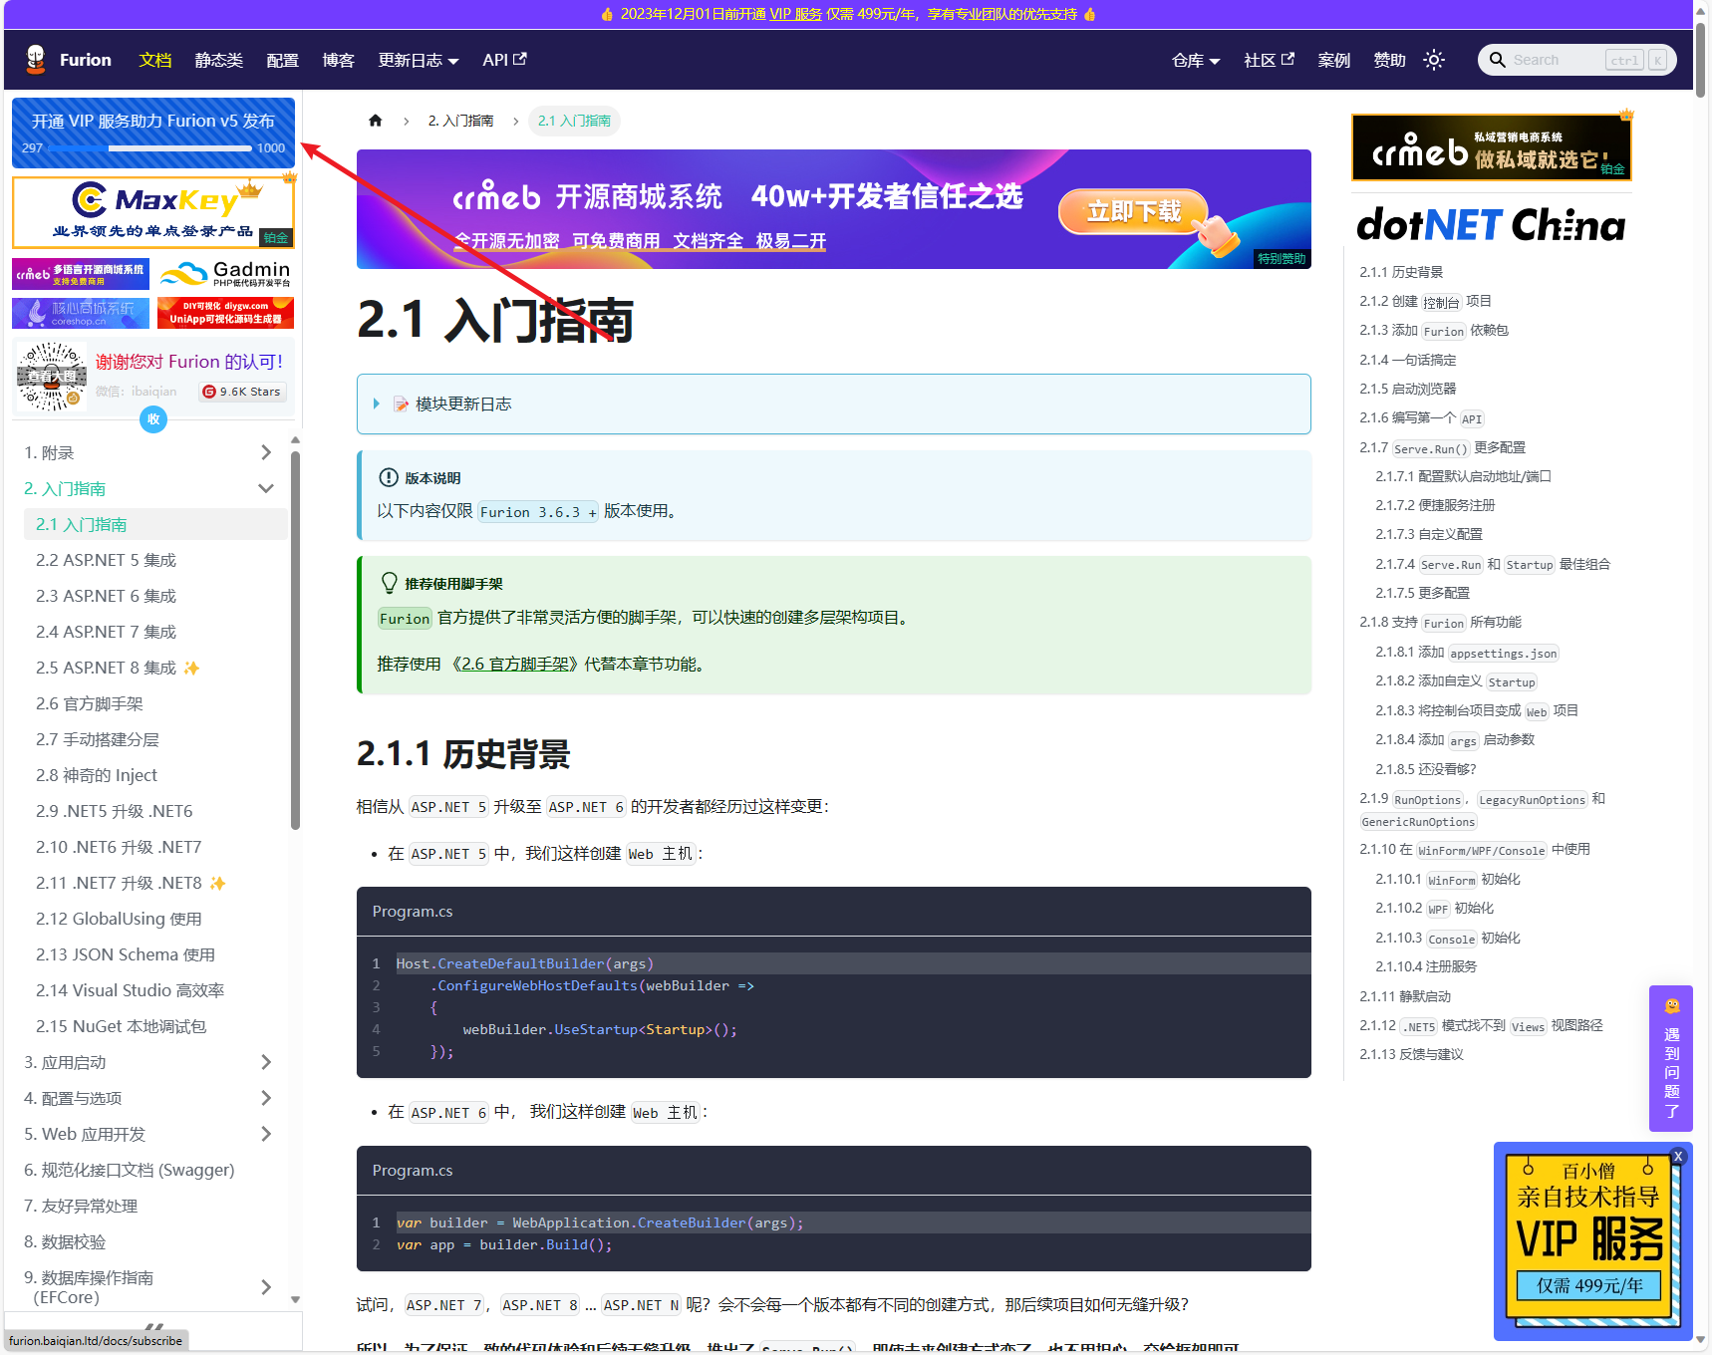
Task: Click the search magnifier icon
Action: pyautogui.click(x=1497, y=60)
